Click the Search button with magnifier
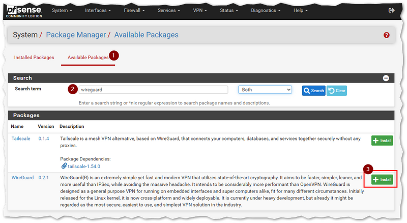 313,91
